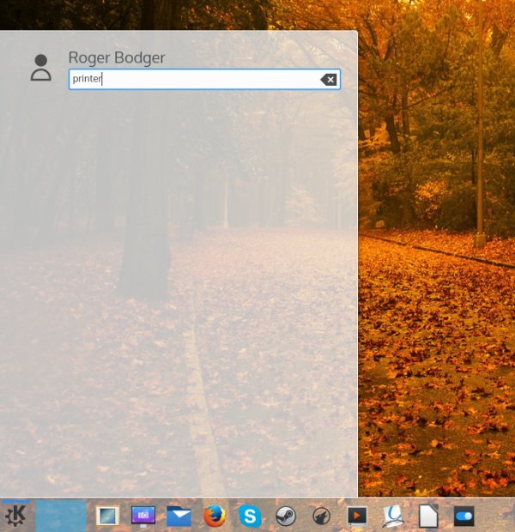Launch the purple screenshot tool icon
Viewport: 515px width, 532px height.
coord(142,516)
